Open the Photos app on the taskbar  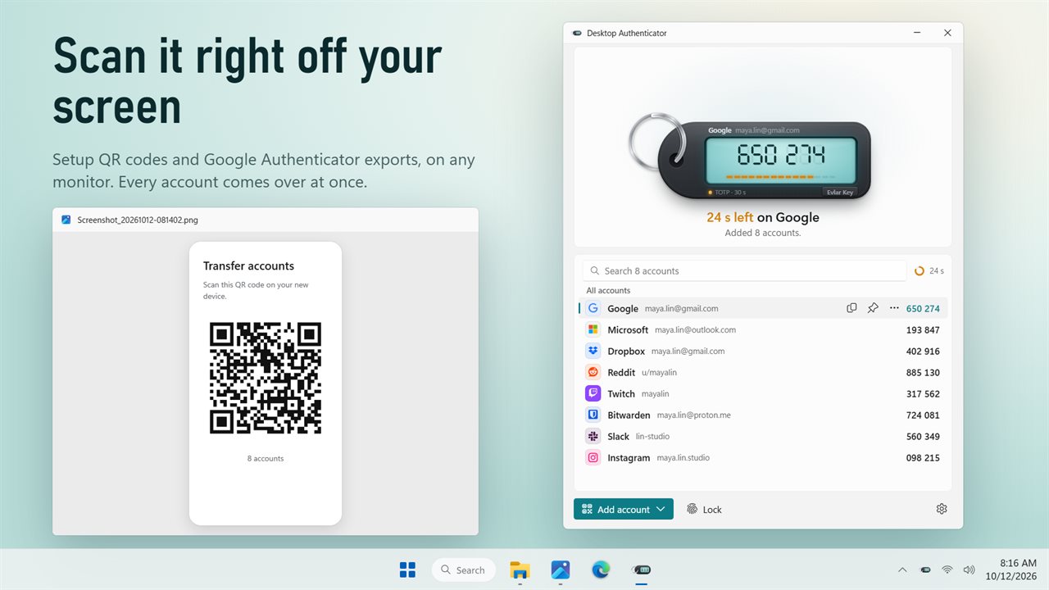(561, 570)
